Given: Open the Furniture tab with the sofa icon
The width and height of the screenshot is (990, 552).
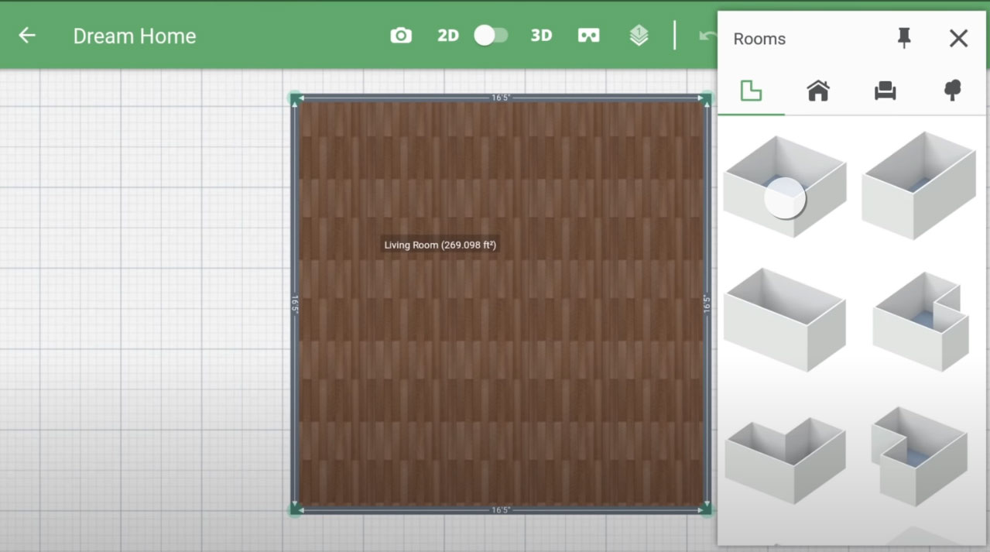Looking at the screenshot, I should (x=885, y=91).
